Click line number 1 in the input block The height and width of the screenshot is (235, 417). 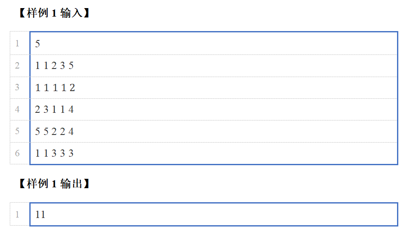click(17, 43)
